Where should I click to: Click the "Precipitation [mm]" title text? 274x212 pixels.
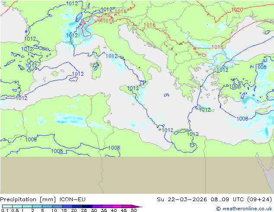[x=28, y=199]
